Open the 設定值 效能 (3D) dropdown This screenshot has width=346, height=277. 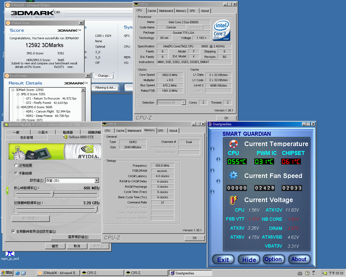(x=97, y=180)
